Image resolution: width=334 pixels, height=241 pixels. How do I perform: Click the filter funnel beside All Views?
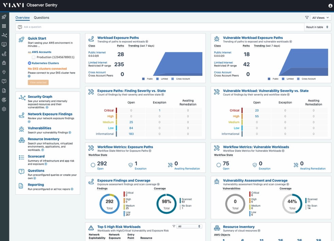[x=307, y=18]
